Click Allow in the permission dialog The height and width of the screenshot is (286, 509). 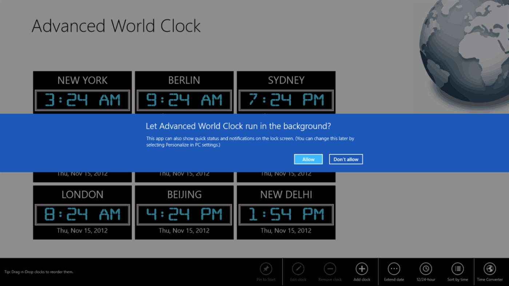(x=308, y=159)
